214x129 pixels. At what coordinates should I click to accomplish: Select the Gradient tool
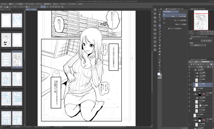coord(160,54)
